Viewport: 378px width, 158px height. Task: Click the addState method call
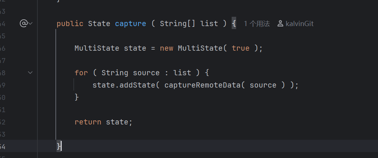tap(137, 85)
